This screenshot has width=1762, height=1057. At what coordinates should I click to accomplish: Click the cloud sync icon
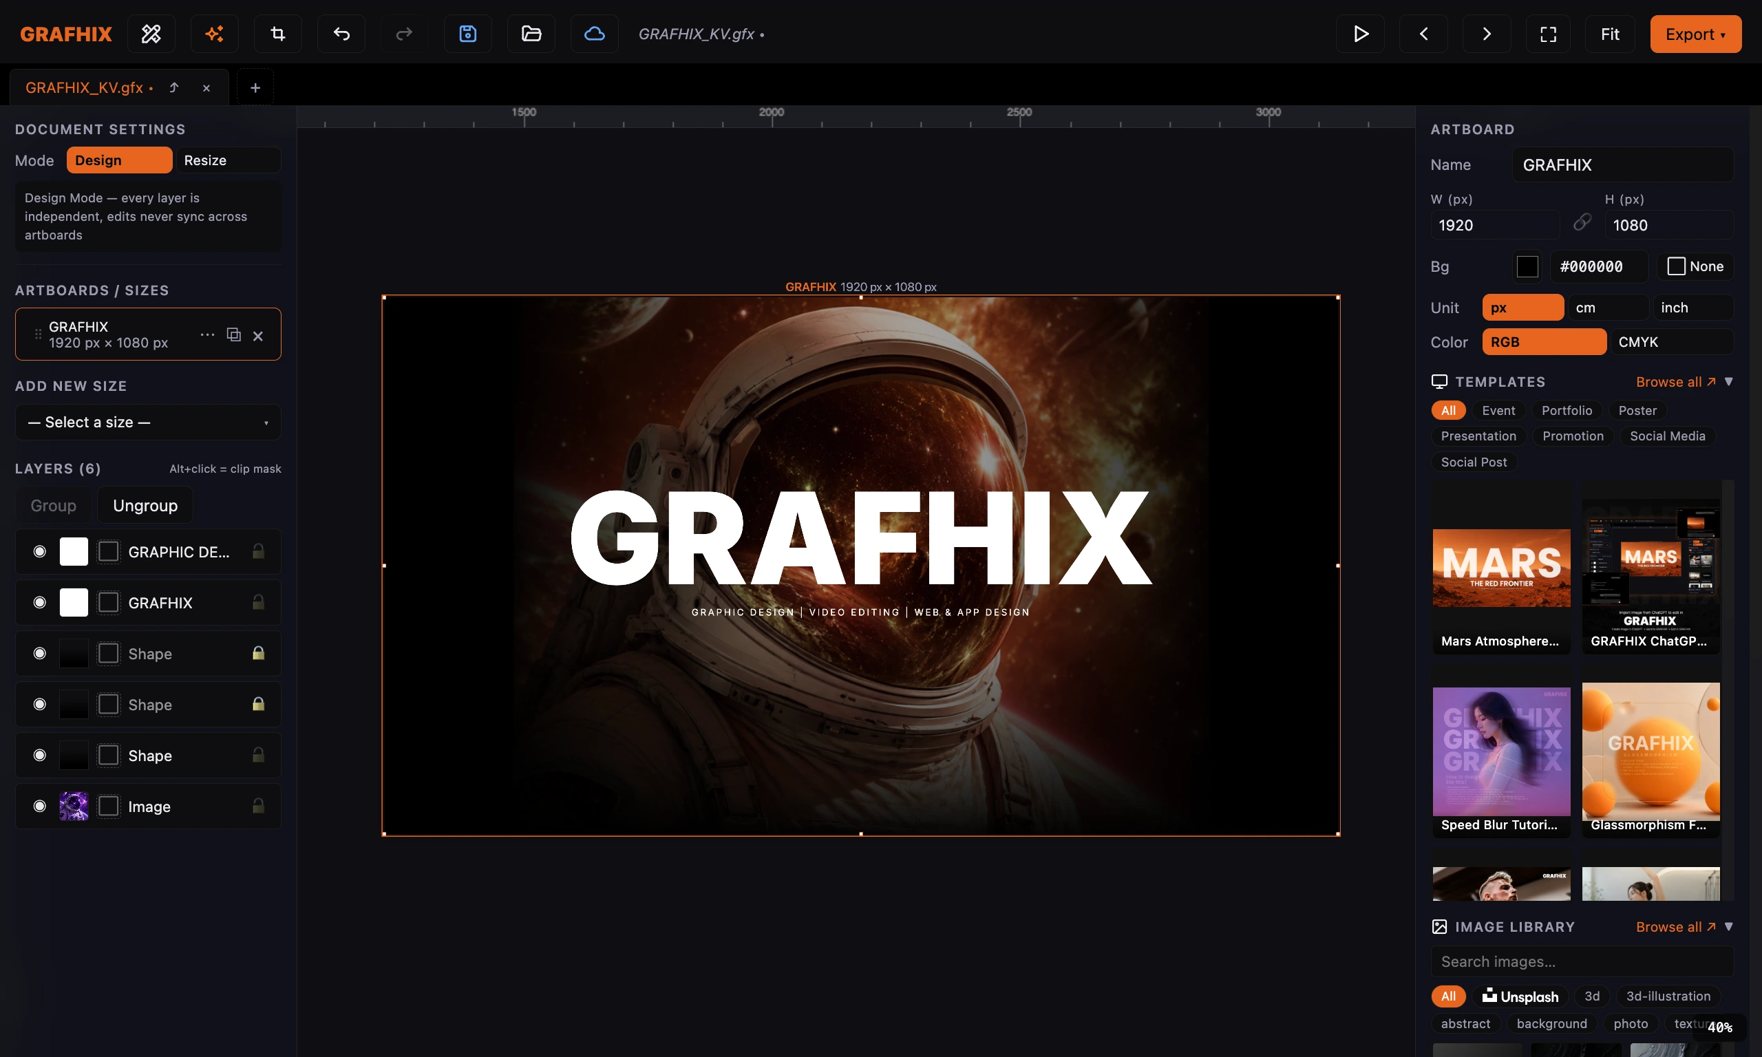(595, 34)
